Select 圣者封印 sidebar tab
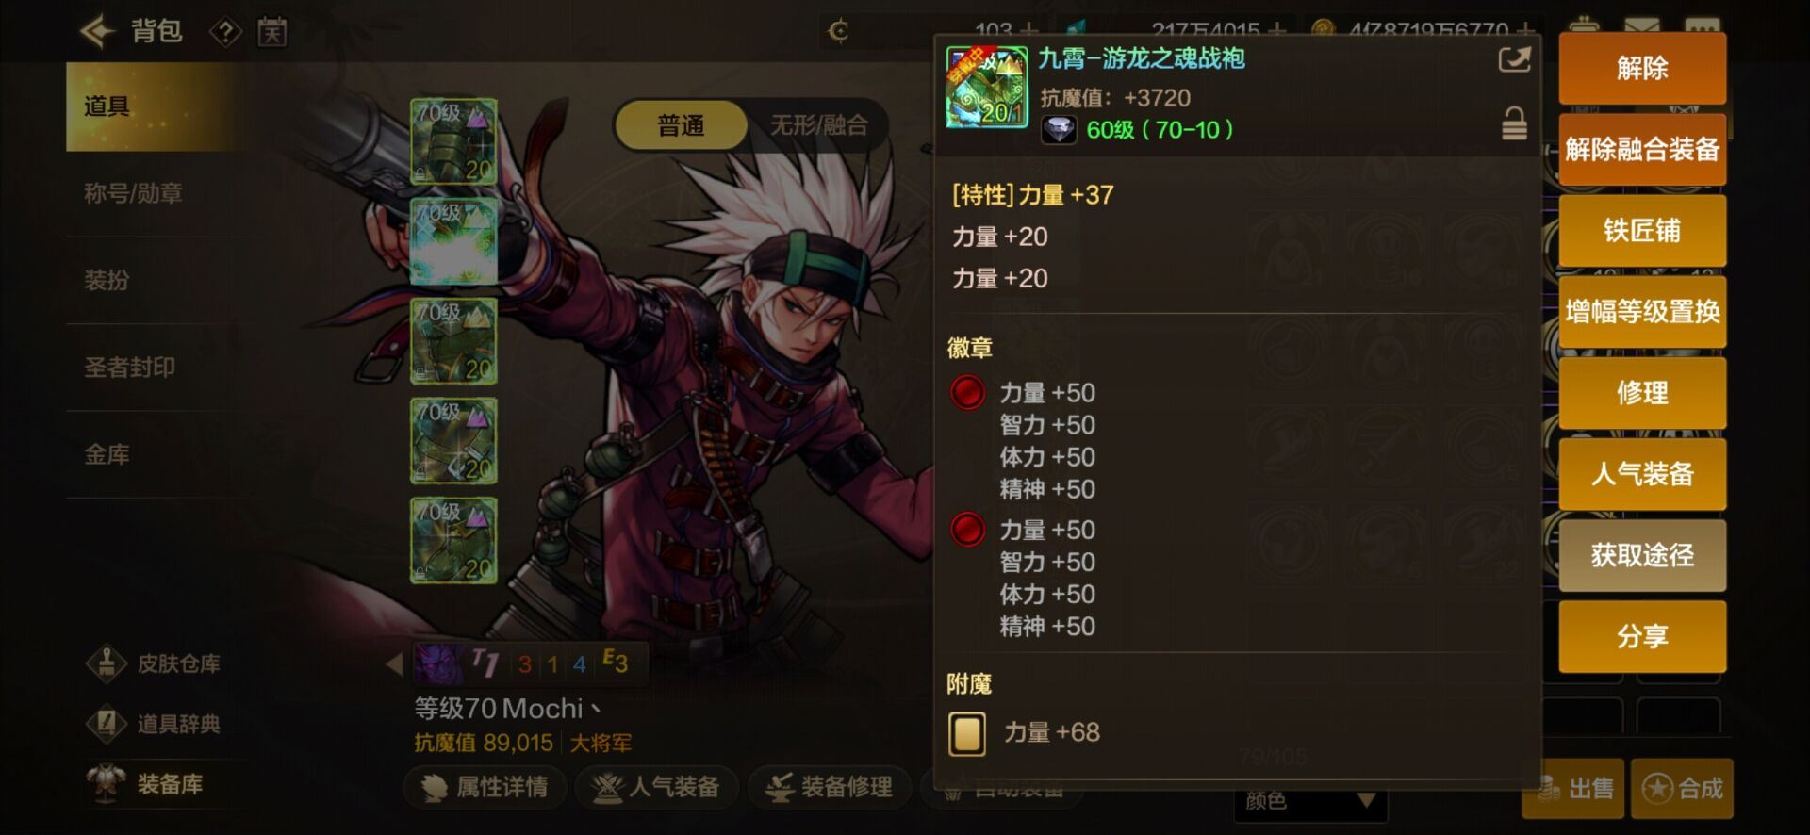The height and width of the screenshot is (835, 1810). click(129, 368)
